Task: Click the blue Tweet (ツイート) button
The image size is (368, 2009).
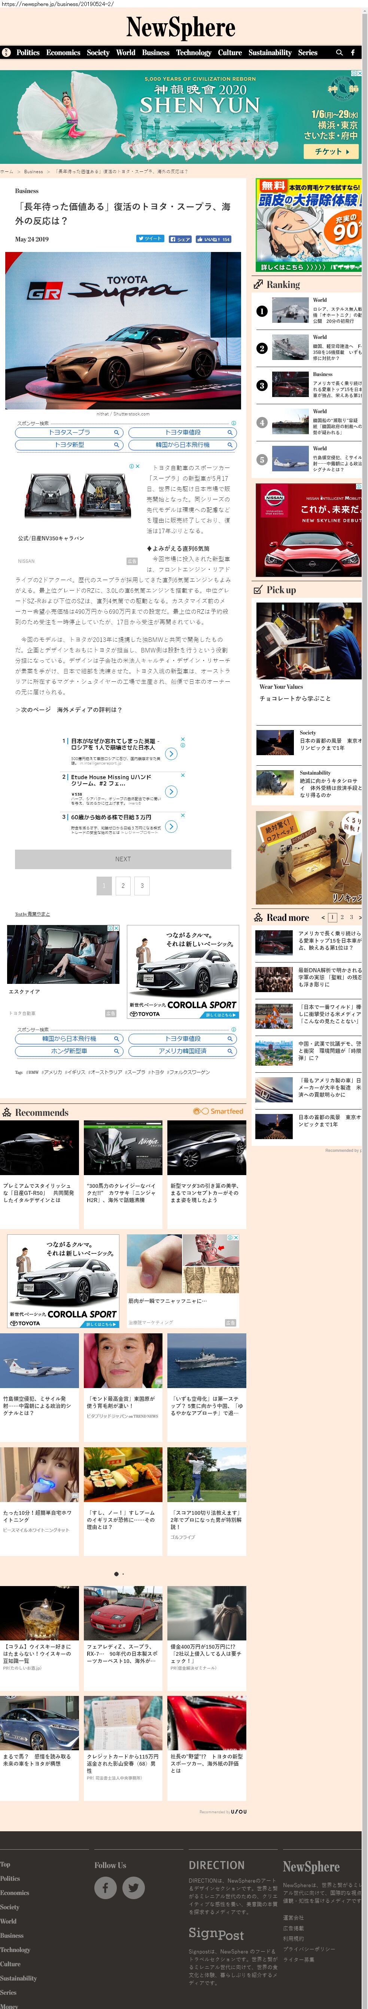Action: pyautogui.click(x=149, y=238)
